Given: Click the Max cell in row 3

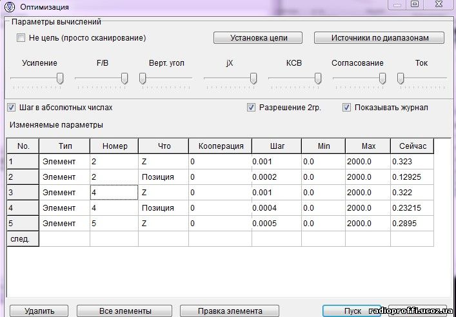Looking at the screenshot, I should [x=368, y=193].
